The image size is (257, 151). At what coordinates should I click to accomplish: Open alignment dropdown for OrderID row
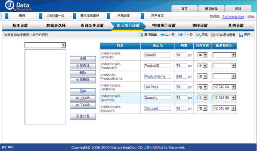click(203, 55)
